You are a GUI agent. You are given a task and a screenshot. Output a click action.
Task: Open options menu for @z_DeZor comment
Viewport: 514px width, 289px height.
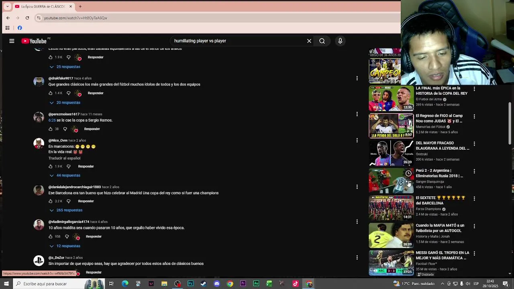click(x=357, y=258)
